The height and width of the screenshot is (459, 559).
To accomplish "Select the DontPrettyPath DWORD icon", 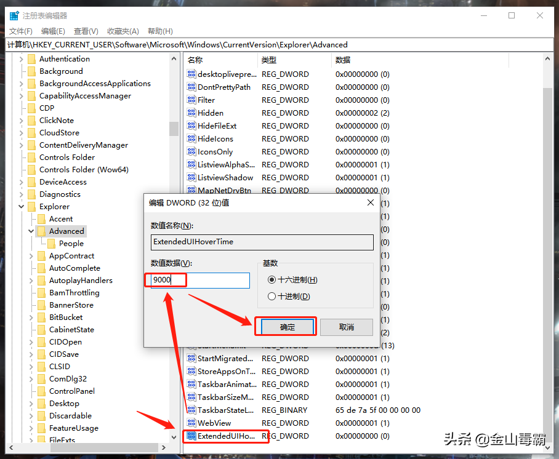I will [191, 87].
